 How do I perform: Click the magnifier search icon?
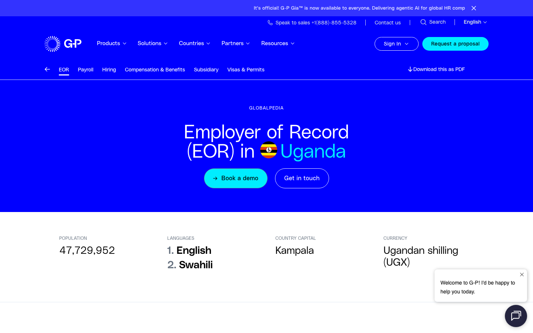click(x=423, y=22)
